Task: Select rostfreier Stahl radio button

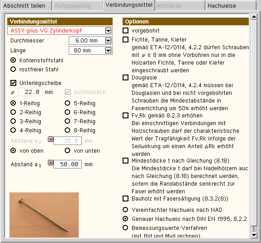Action: (x=13, y=69)
